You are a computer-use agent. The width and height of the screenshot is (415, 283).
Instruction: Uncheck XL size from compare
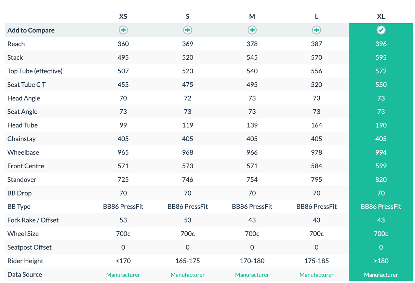coord(381,30)
